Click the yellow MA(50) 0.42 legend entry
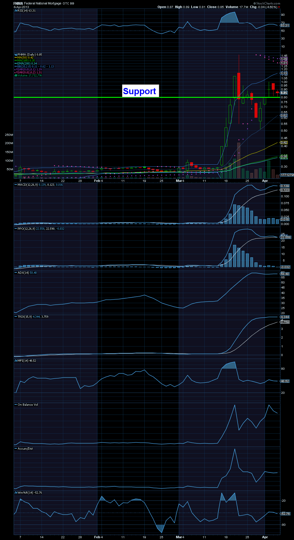294x540 pixels. pyautogui.click(x=24, y=58)
